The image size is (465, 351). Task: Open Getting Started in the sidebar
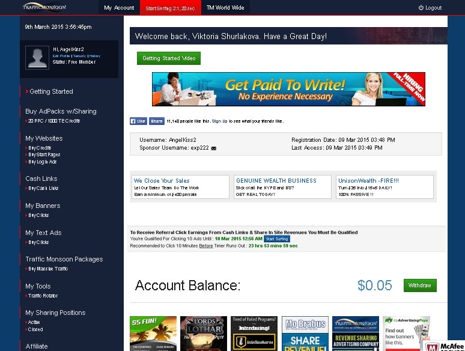tap(51, 91)
